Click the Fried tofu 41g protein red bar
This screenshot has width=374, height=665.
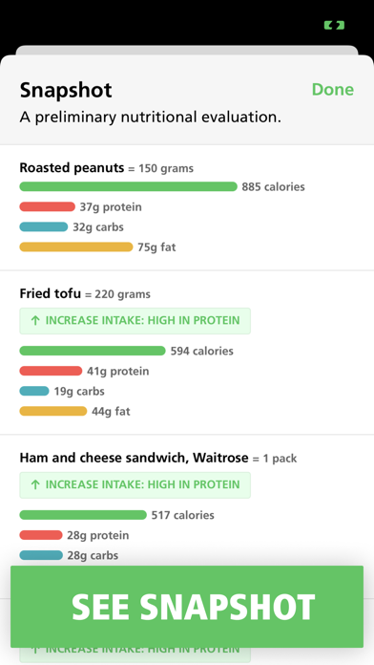click(51, 371)
